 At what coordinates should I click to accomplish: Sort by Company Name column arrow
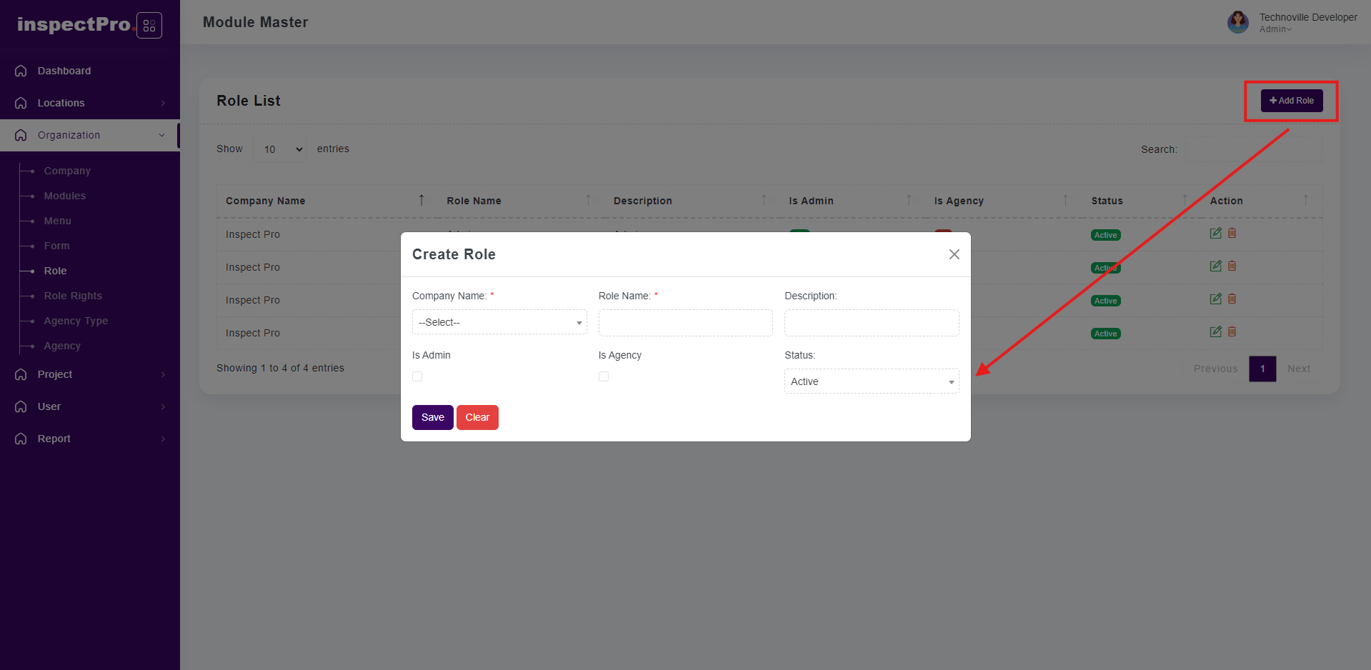(x=422, y=200)
